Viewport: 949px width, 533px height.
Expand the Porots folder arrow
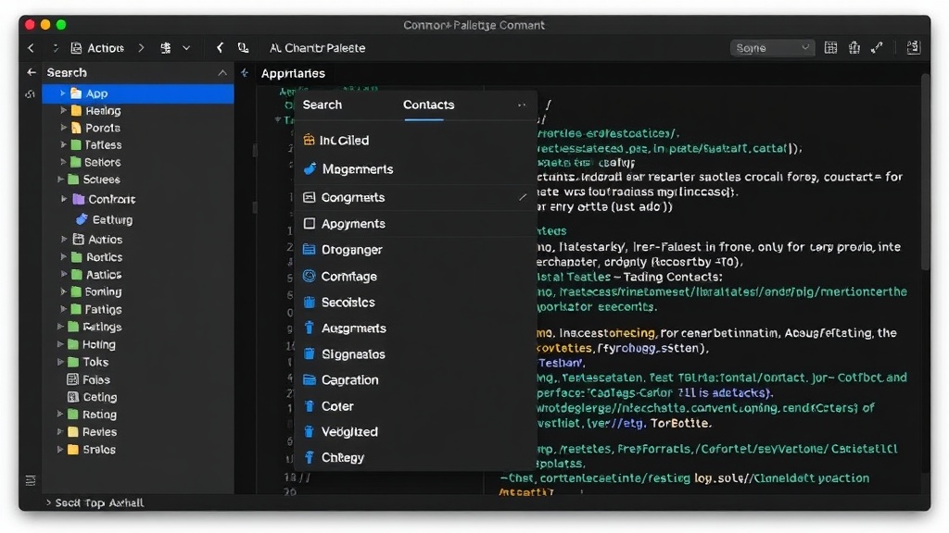63,128
